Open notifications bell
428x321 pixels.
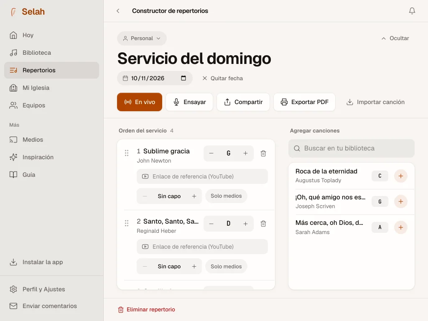(x=412, y=11)
